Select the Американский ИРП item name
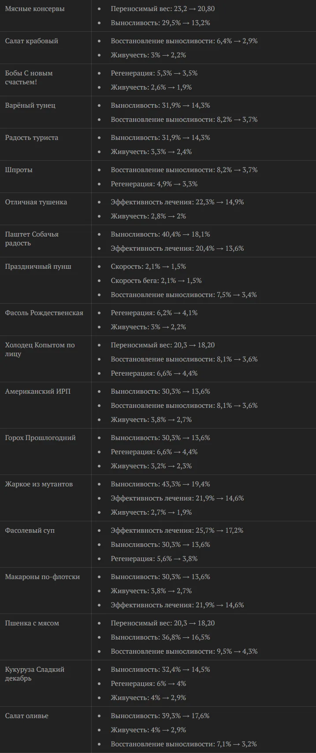 coord(38,392)
